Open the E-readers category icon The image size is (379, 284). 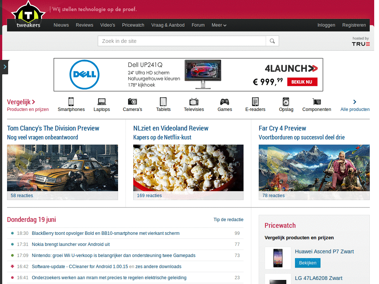255,102
